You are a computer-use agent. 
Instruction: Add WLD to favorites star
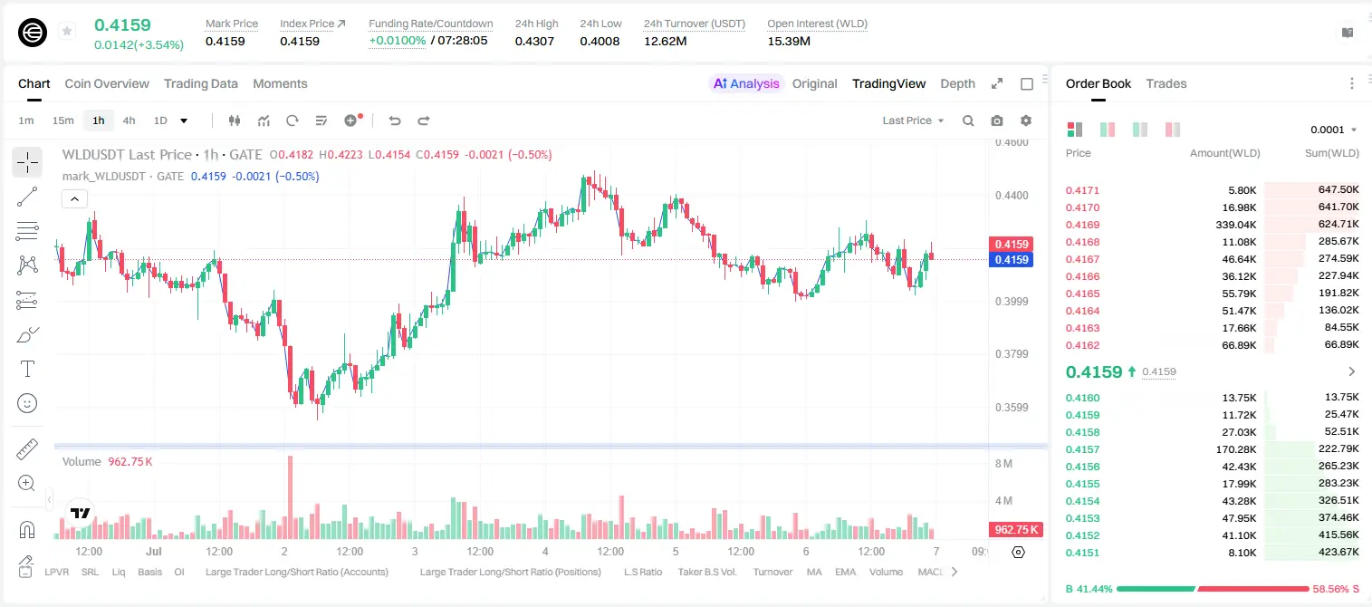click(x=67, y=32)
